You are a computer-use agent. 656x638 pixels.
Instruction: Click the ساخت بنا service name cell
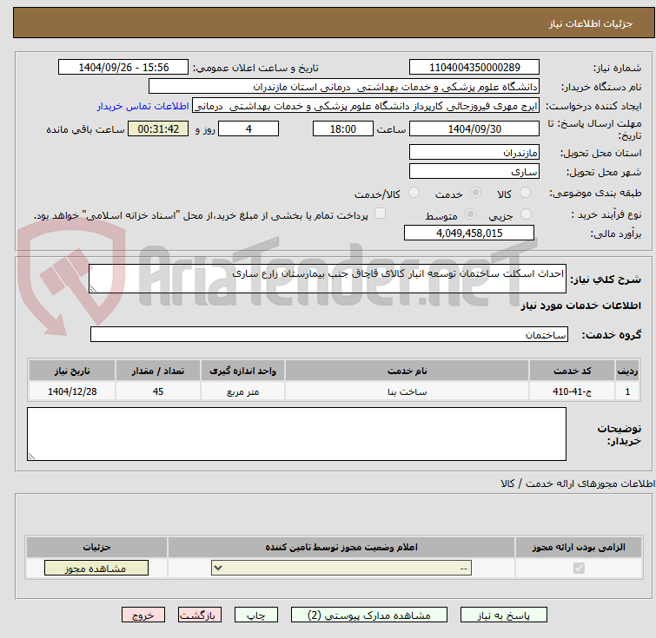[407, 391]
